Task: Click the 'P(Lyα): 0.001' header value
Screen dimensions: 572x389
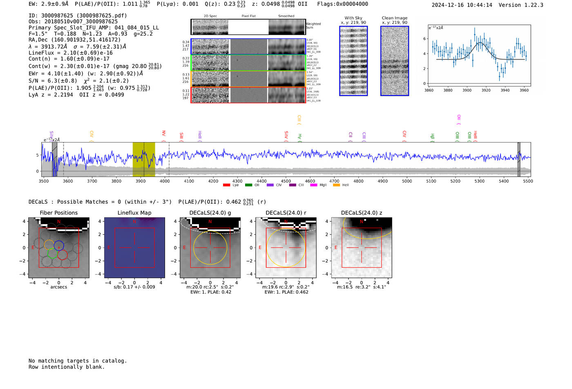Action: [177, 4]
